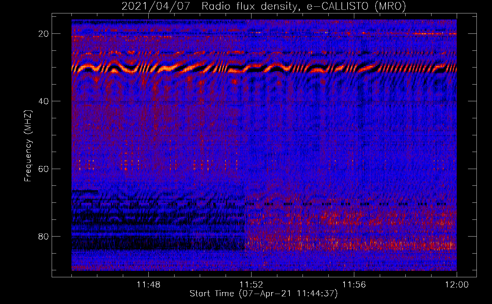Image resolution: width=492 pixels, height=304 pixels.
Task: Click the 80 MHz frequency tick label
Action: [43, 237]
